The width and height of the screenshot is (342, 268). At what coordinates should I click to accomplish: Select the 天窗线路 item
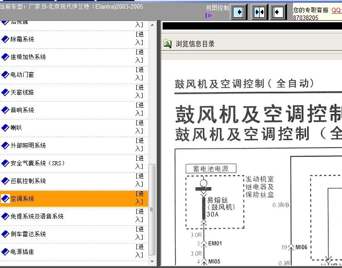(x=22, y=92)
